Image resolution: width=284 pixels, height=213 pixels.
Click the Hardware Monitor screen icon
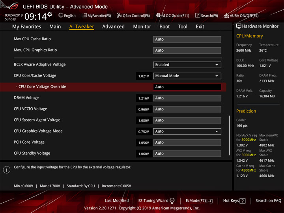(239, 26)
